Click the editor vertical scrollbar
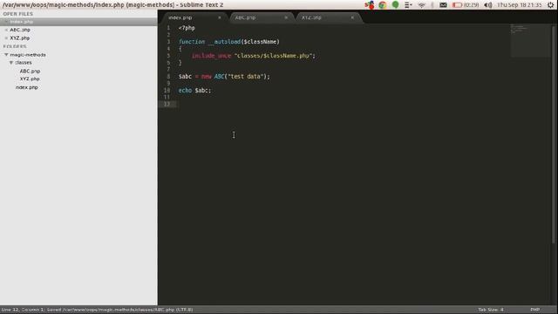The height and width of the screenshot is (314, 558). [x=553, y=135]
